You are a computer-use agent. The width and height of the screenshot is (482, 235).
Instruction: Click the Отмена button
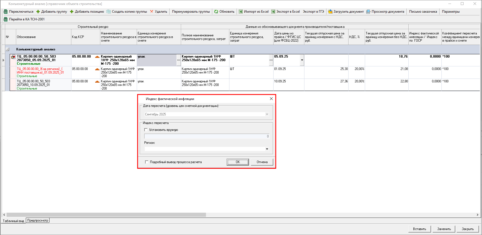pos(262,162)
